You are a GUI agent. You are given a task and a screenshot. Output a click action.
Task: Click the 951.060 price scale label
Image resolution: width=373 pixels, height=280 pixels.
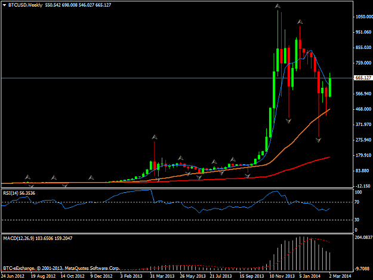(363, 32)
